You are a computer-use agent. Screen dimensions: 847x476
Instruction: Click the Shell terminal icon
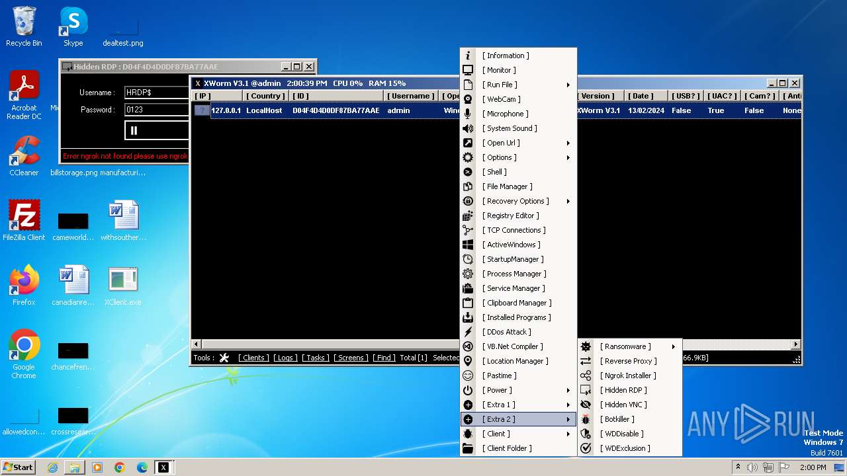pos(468,172)
